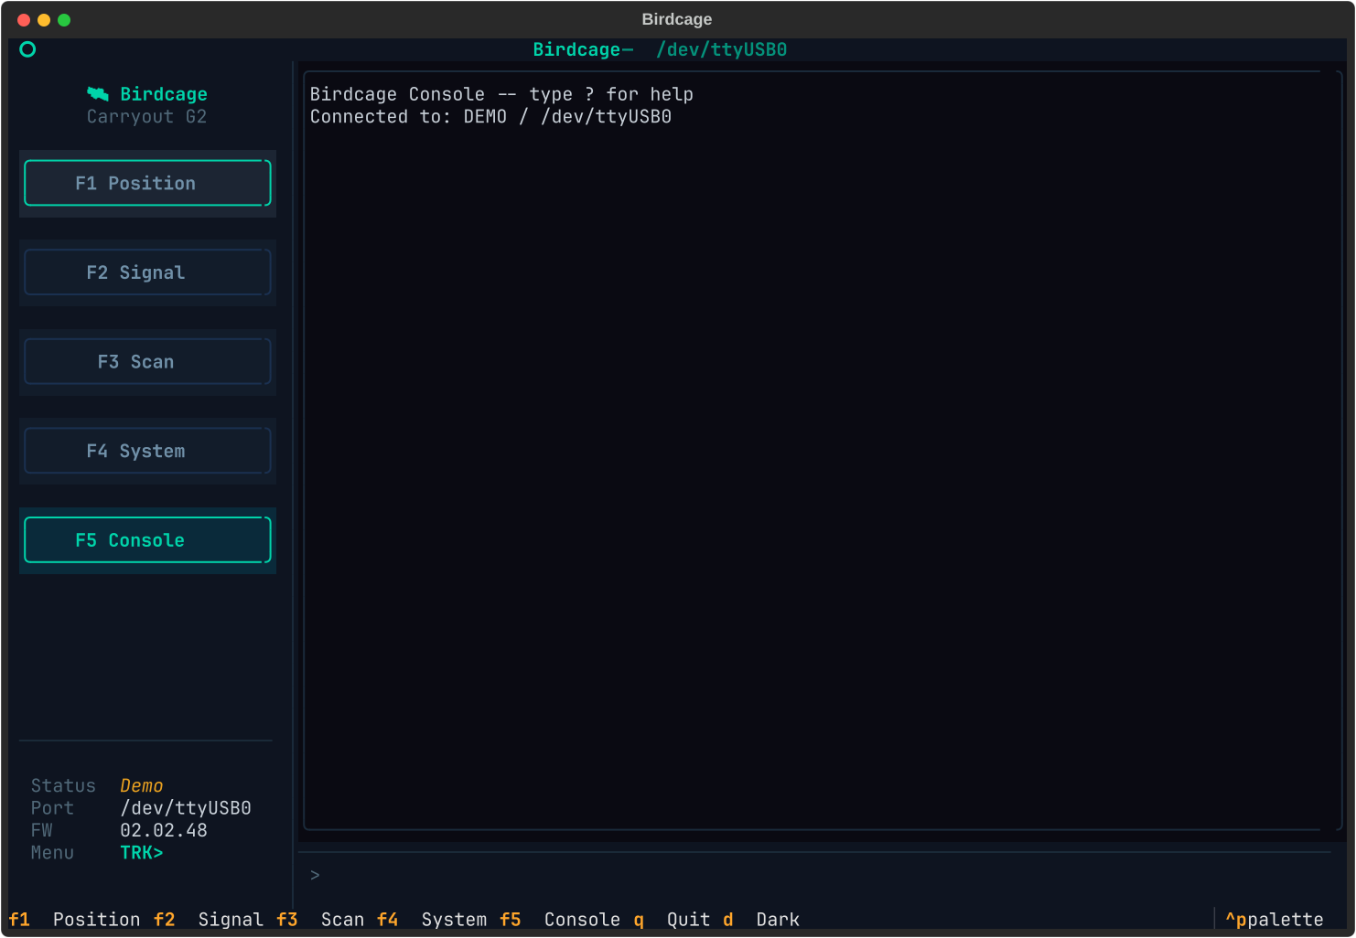Select the F3 Scan button

pyautogui.click(x=147, y=362)
